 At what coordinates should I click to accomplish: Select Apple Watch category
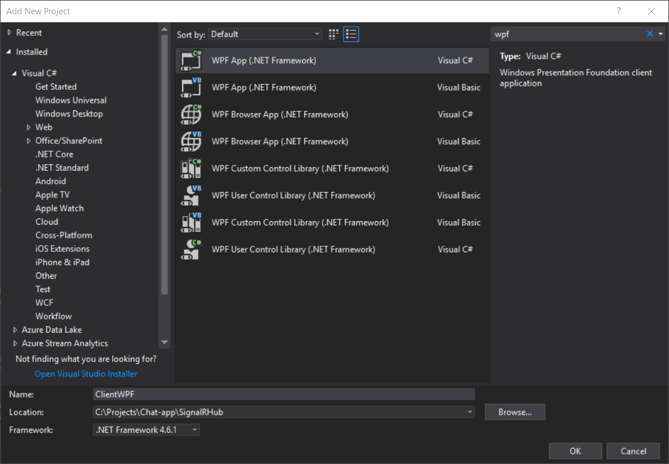[59, 208]
